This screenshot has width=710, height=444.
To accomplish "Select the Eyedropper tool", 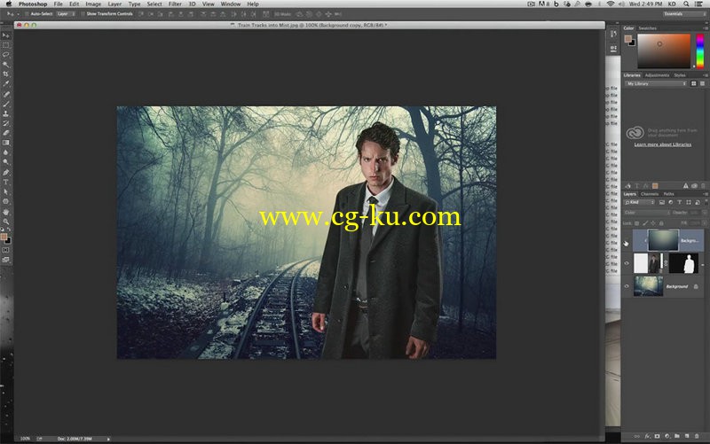I will click(6, 84).
